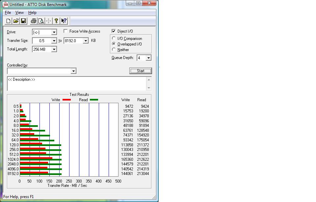Click the green read bar for 8192.0
The image size is (316, 202).
[41, 174]
